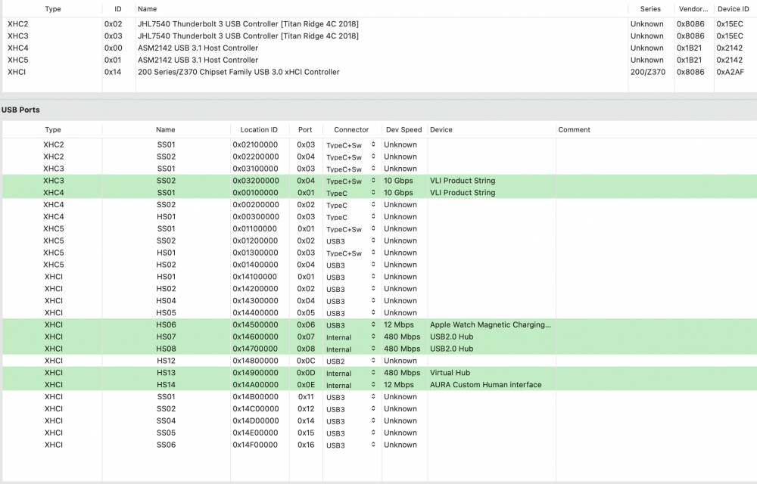Open connector dropdown for port 0x03200000
Screen dimensions: 757x484
click(x=351, y=181)
